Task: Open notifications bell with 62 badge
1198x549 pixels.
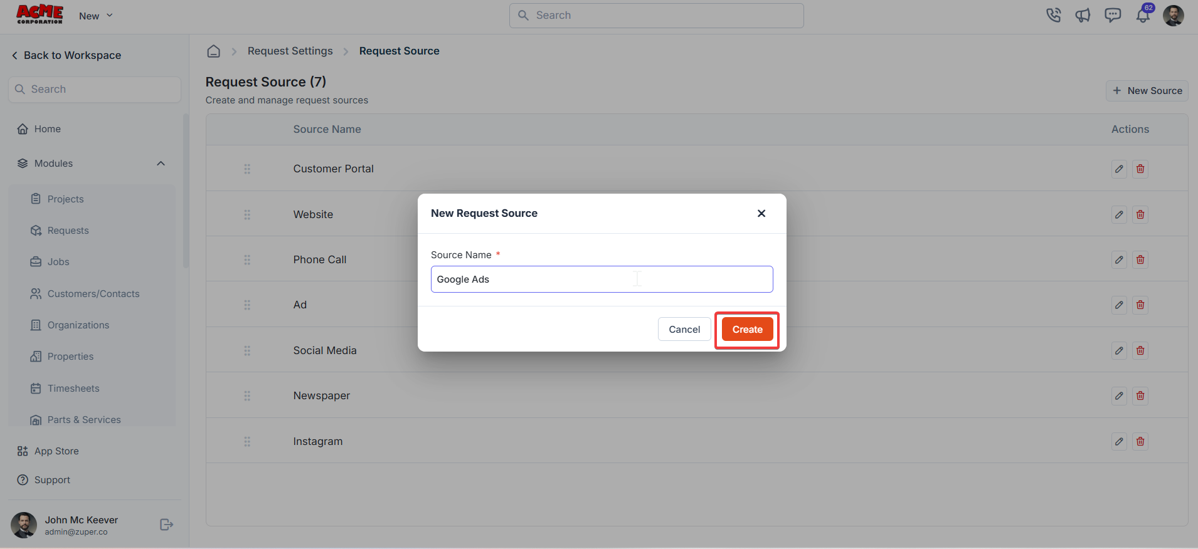Action: (x=1143, y=15)
